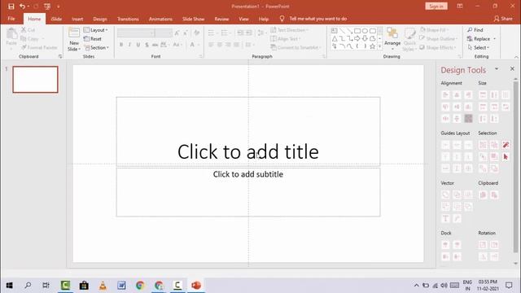Open VLC from the taskbar
The image size is (521, 293).
[x=103, y=285]
